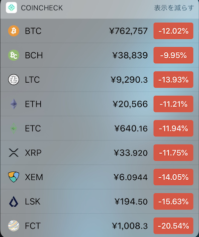Click the COINCHECK widget title text
Image resolution: width=199 pixels, height=237 pixels.
pos(42,8)
